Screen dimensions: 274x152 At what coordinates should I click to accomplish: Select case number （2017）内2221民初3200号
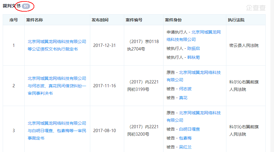(x=143, y=130)
